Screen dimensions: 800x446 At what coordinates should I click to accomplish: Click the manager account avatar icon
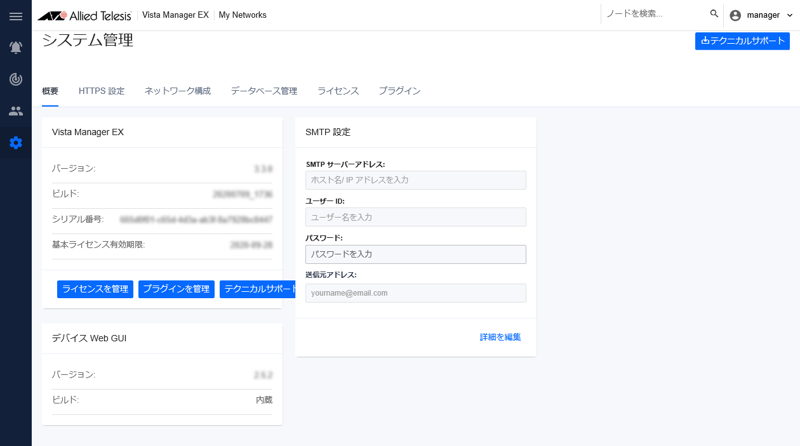click(735, 15)
